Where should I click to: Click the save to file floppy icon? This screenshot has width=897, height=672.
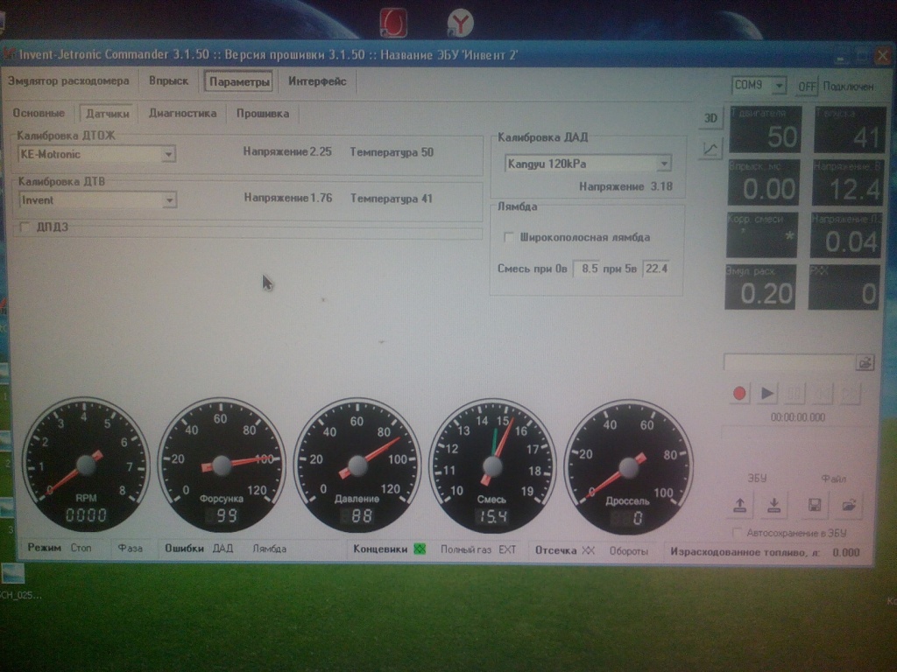pos(815,505)
